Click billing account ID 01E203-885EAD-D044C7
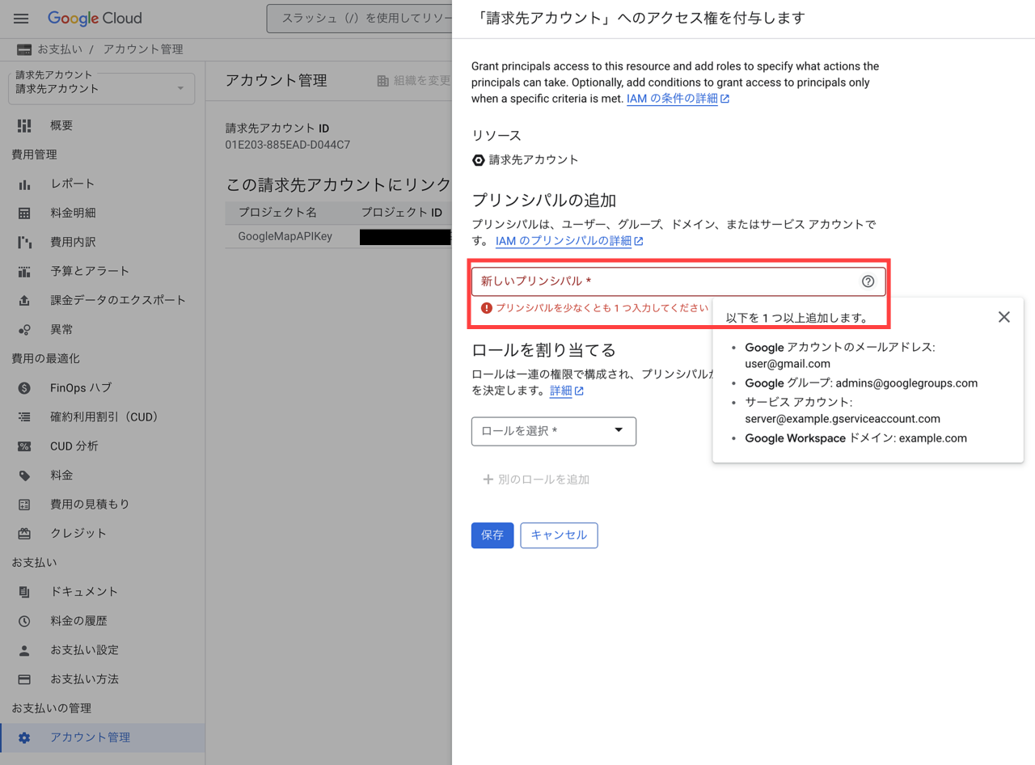 click(x=288, y=145)
